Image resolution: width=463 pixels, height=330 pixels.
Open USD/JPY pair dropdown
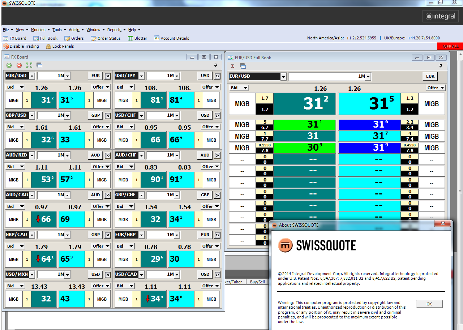click(141, 76)
